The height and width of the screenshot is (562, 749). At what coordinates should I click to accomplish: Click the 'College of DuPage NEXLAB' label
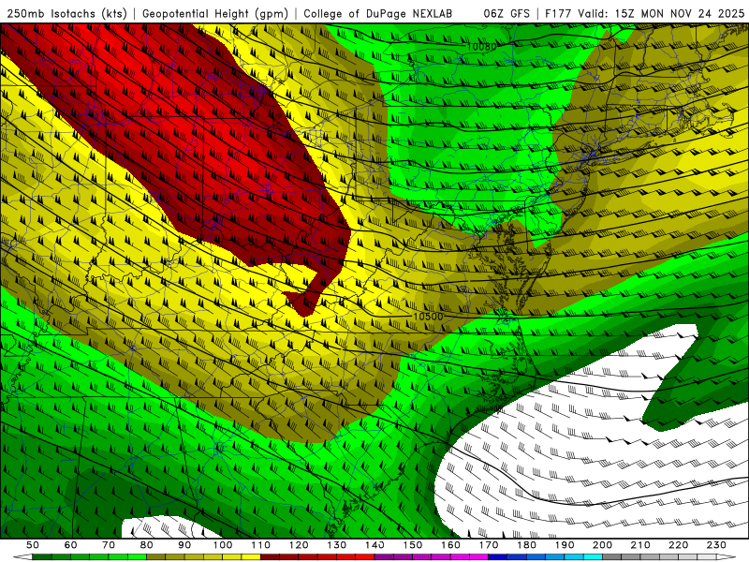[x=378, y=13]
